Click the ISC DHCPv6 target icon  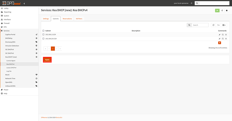[x=36, y=53]
